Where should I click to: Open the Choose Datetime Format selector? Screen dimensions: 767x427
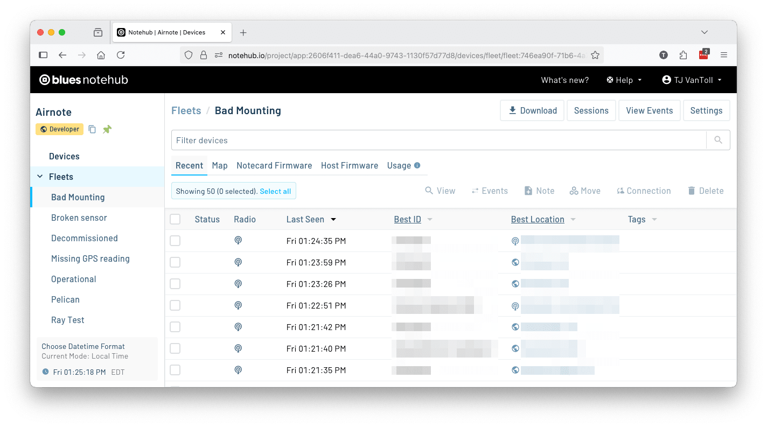97,359
